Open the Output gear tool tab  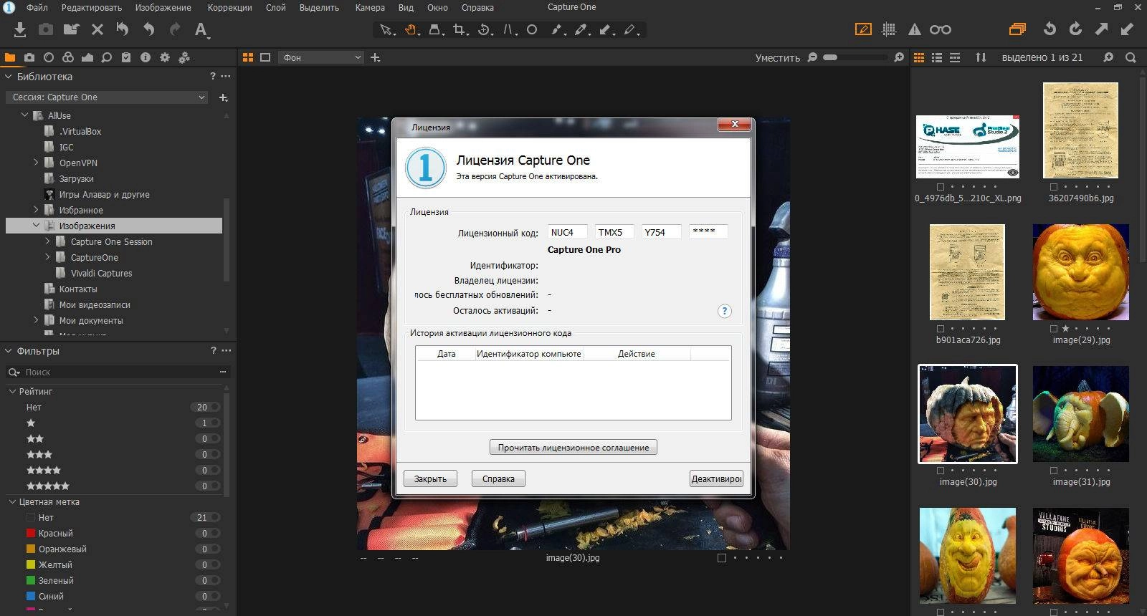pos(165,57)
